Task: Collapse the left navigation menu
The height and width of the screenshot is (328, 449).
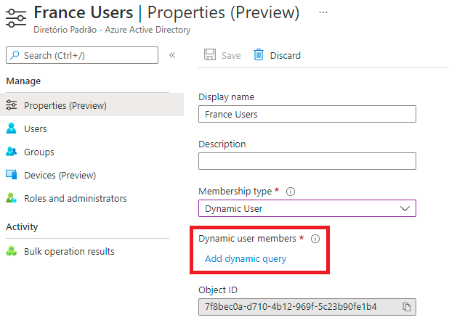Action: click(x=172, y=55)
